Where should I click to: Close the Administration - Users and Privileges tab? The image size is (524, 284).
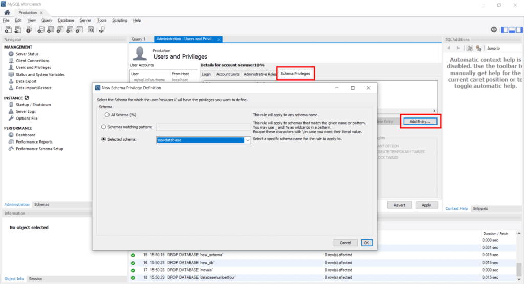coord(219,39)
